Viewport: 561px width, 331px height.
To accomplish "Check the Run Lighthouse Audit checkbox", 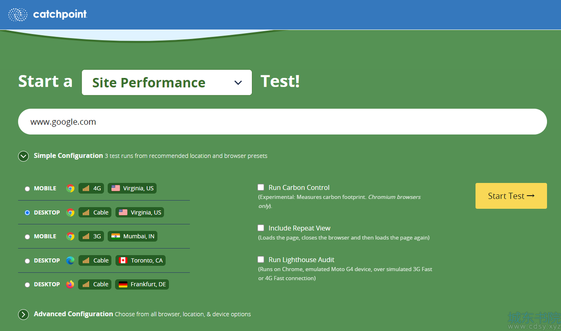I will 261,260.
